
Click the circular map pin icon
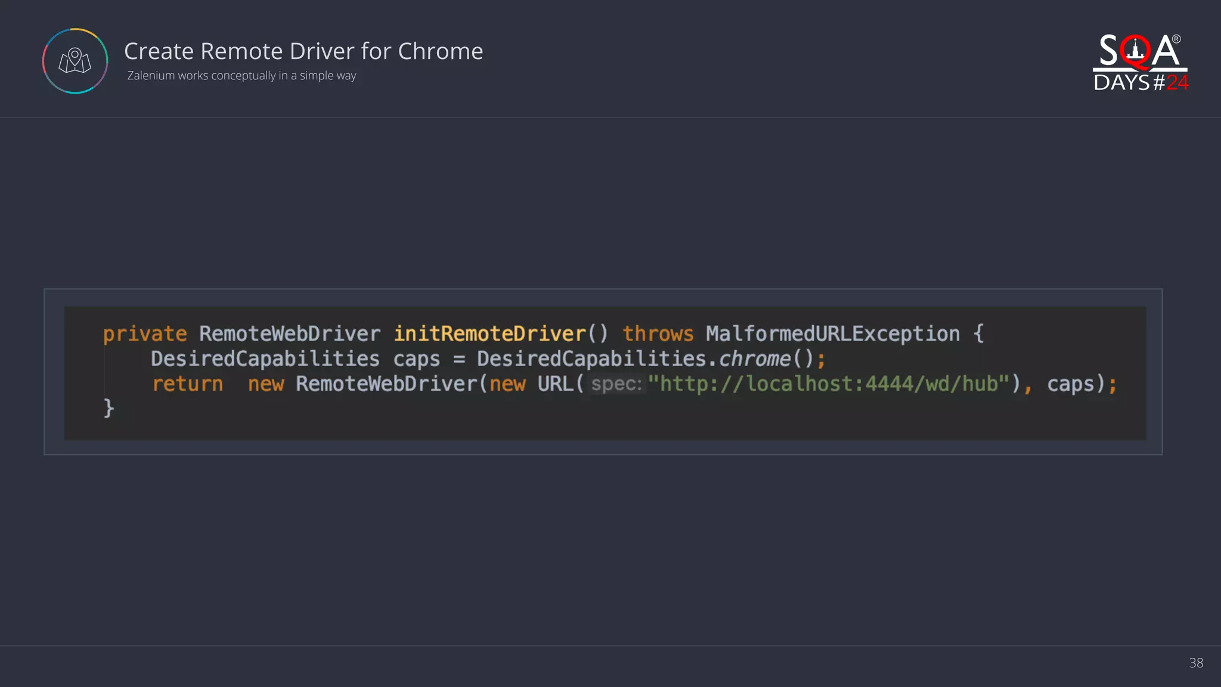(x=75, y=61)
